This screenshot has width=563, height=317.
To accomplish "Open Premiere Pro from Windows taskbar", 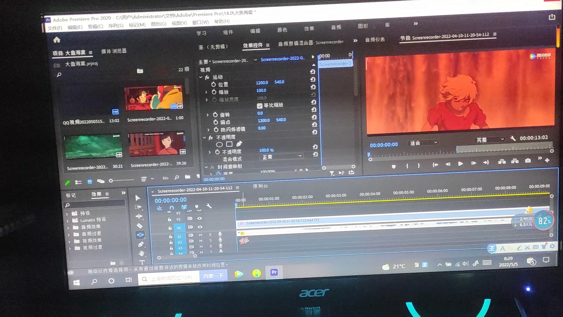I will (274, 272).
